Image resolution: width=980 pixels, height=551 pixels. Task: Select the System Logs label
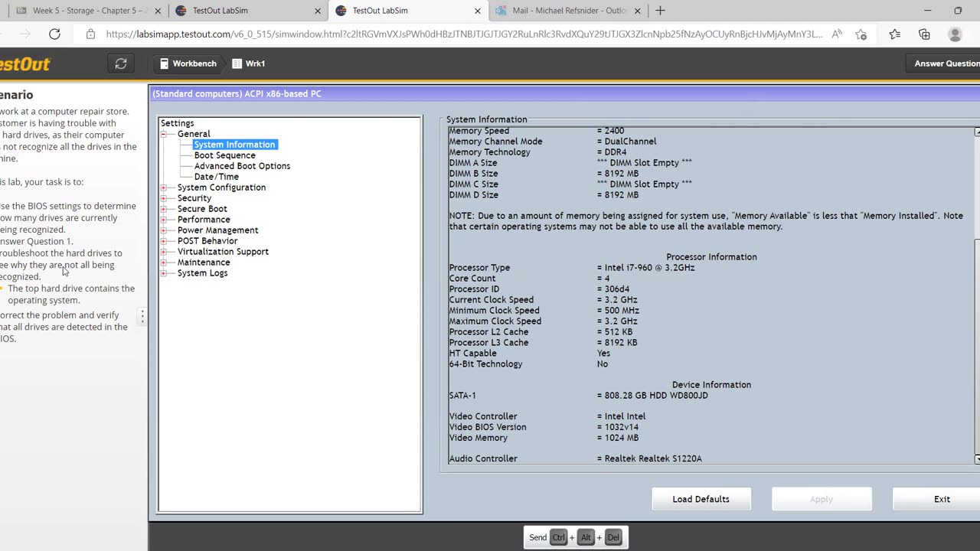(202, 273)
